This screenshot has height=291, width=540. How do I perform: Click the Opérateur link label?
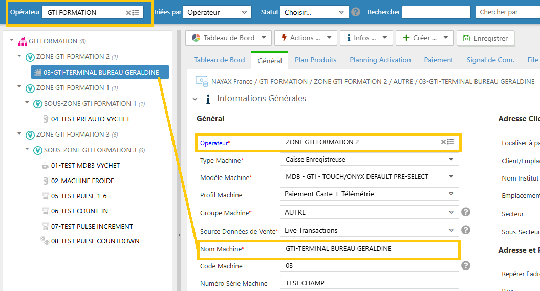pos(213,143)
